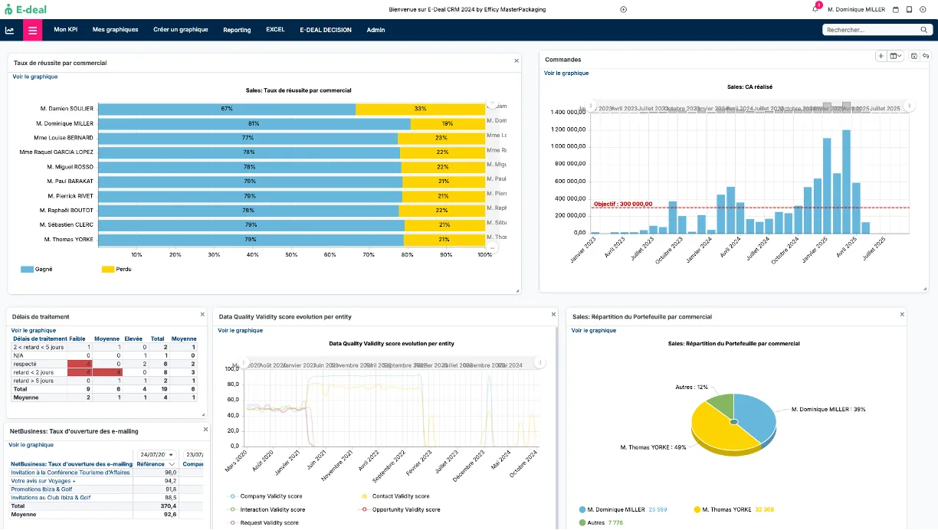Close the Taux de réussite par commercial widget

pyautogui.click(x=517, y=60)
